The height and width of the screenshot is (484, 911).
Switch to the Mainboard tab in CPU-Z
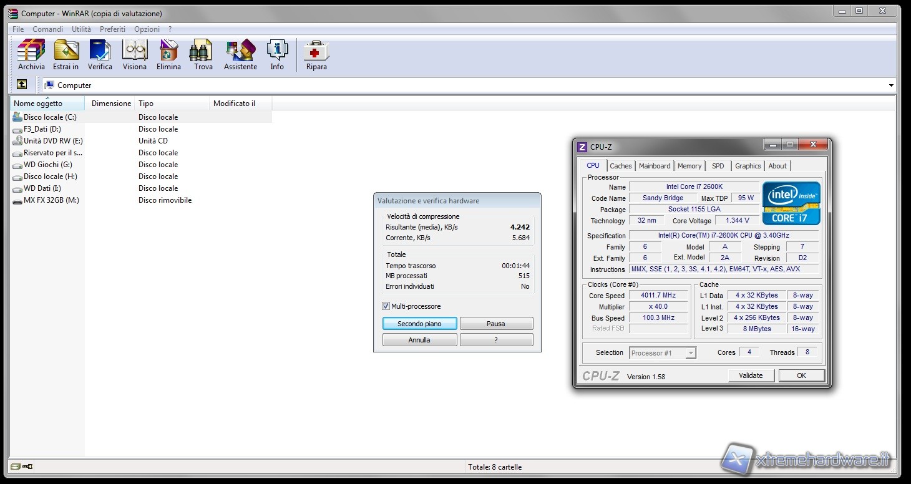[655, 166]
